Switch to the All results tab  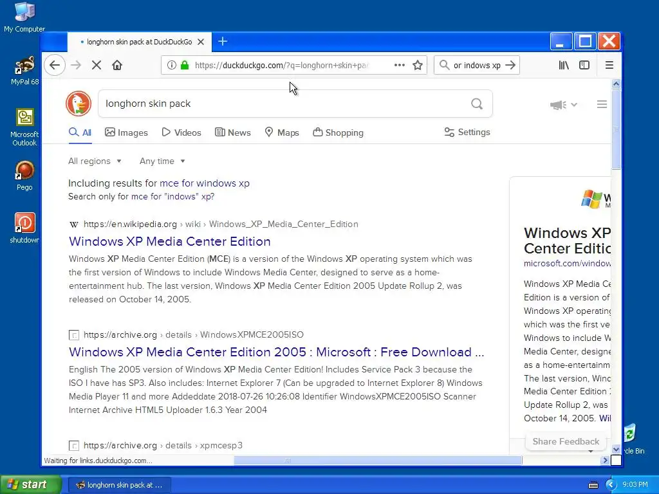(80, 133)
